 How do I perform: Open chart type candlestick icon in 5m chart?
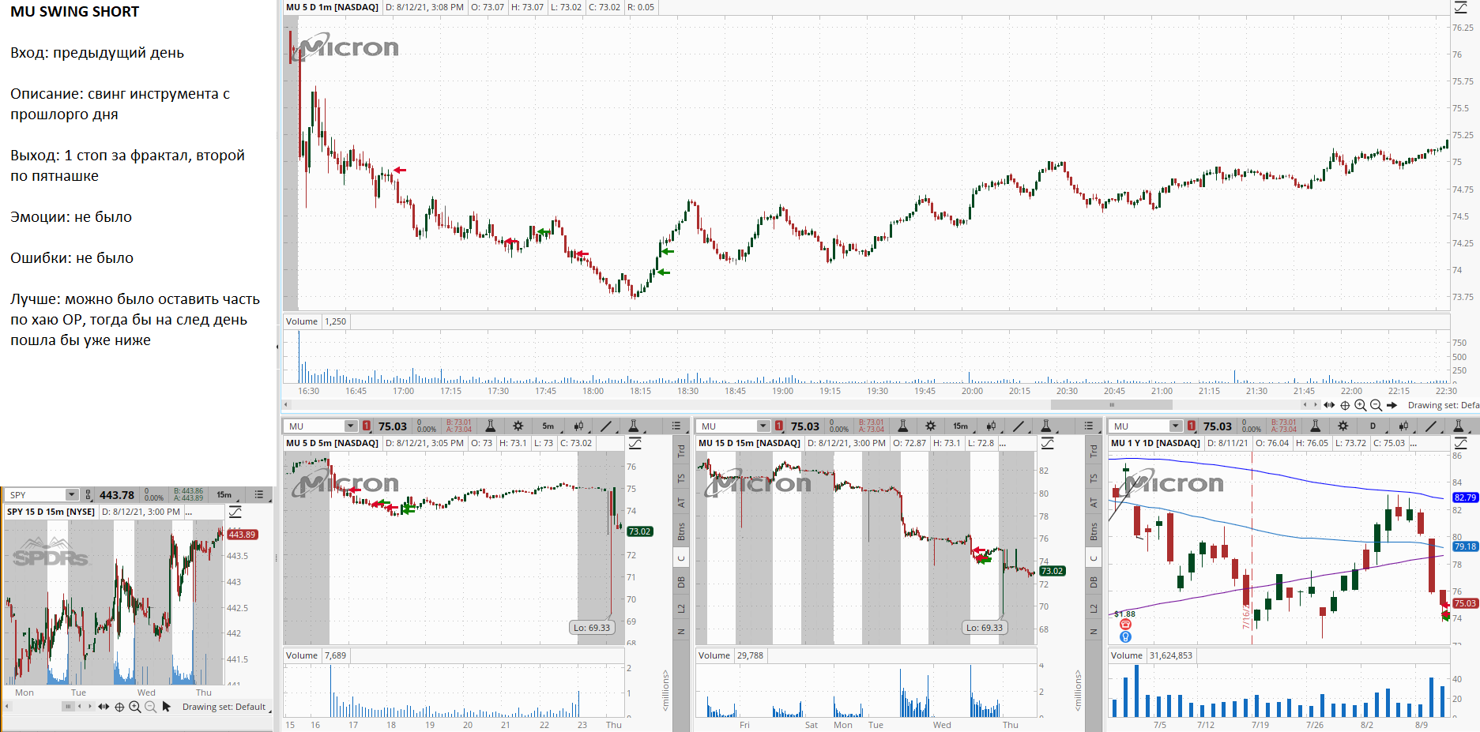(x=579, y=426)
